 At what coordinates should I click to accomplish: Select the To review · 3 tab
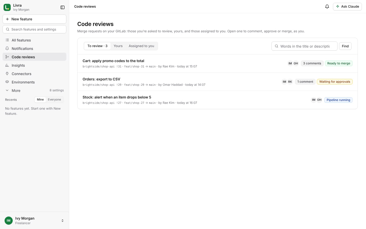tap(97, 46)
